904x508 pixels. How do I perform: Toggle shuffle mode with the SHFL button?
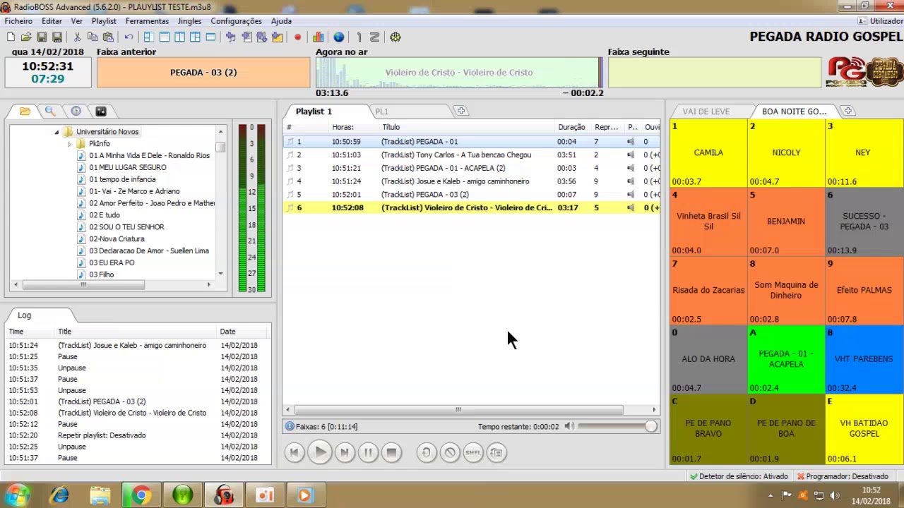pyautogui.click(x=473, y=453)
